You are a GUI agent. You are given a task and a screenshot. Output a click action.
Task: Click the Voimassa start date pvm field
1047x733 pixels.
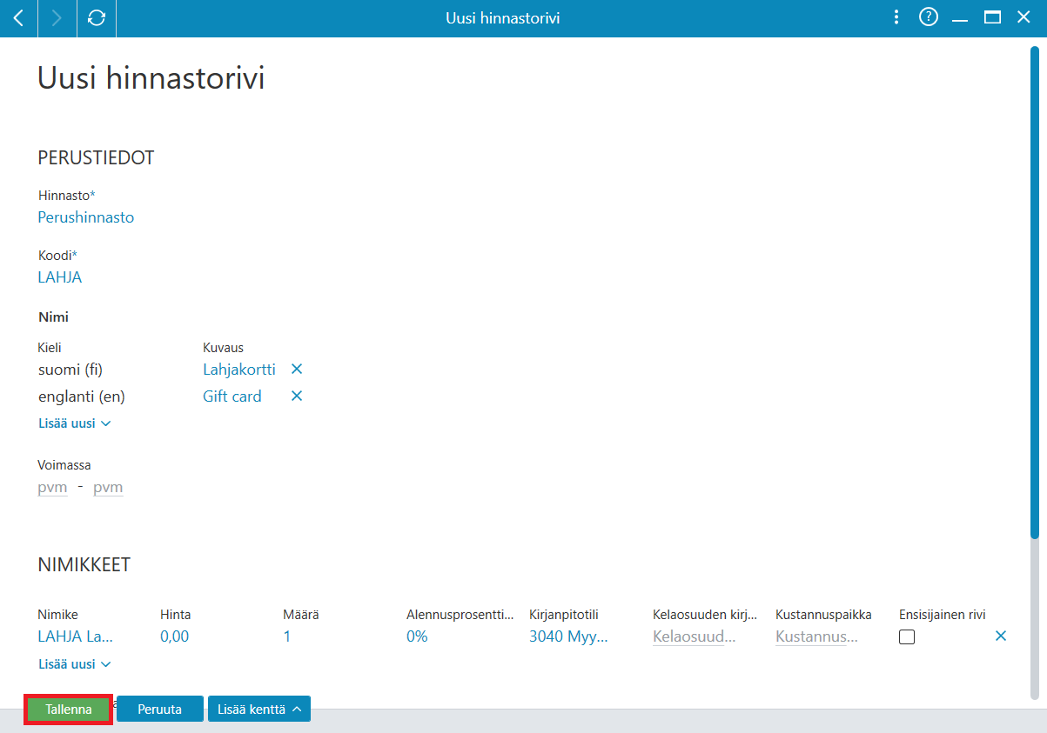[x=52, y=488]
